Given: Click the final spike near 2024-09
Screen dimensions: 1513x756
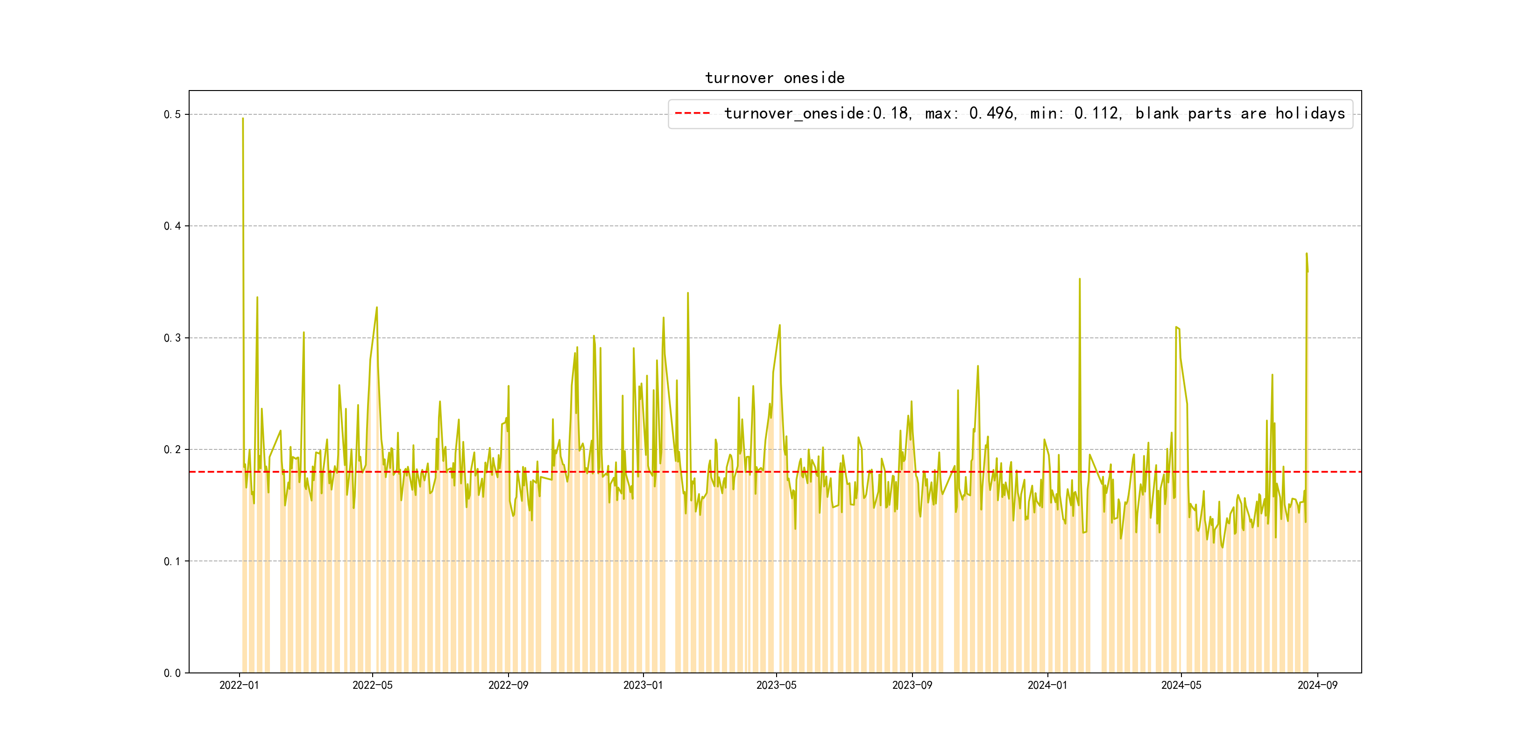Looking at the screenshot, I should (x=1306, y=254).
